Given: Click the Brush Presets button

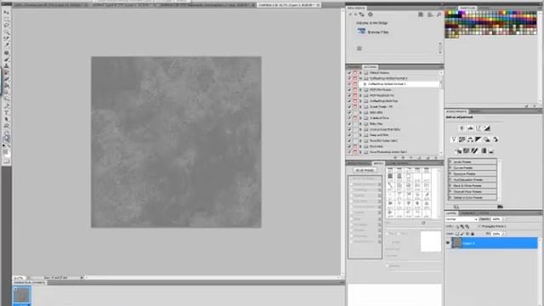Looking at the screenshot, I should [x=365, y=170].
